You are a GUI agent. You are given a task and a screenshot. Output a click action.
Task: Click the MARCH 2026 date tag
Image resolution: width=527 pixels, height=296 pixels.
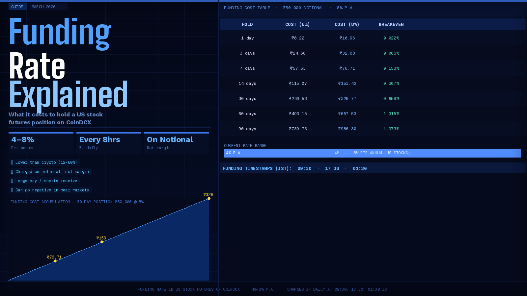pyautogui.click(x=44, y=7)
